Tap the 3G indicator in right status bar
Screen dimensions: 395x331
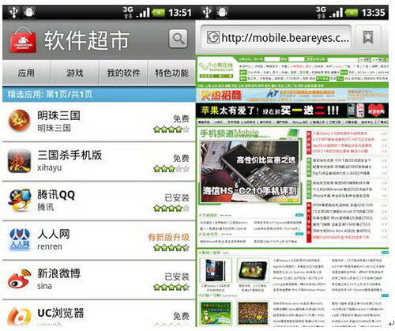pyautogui.click(x=321, y=12)
